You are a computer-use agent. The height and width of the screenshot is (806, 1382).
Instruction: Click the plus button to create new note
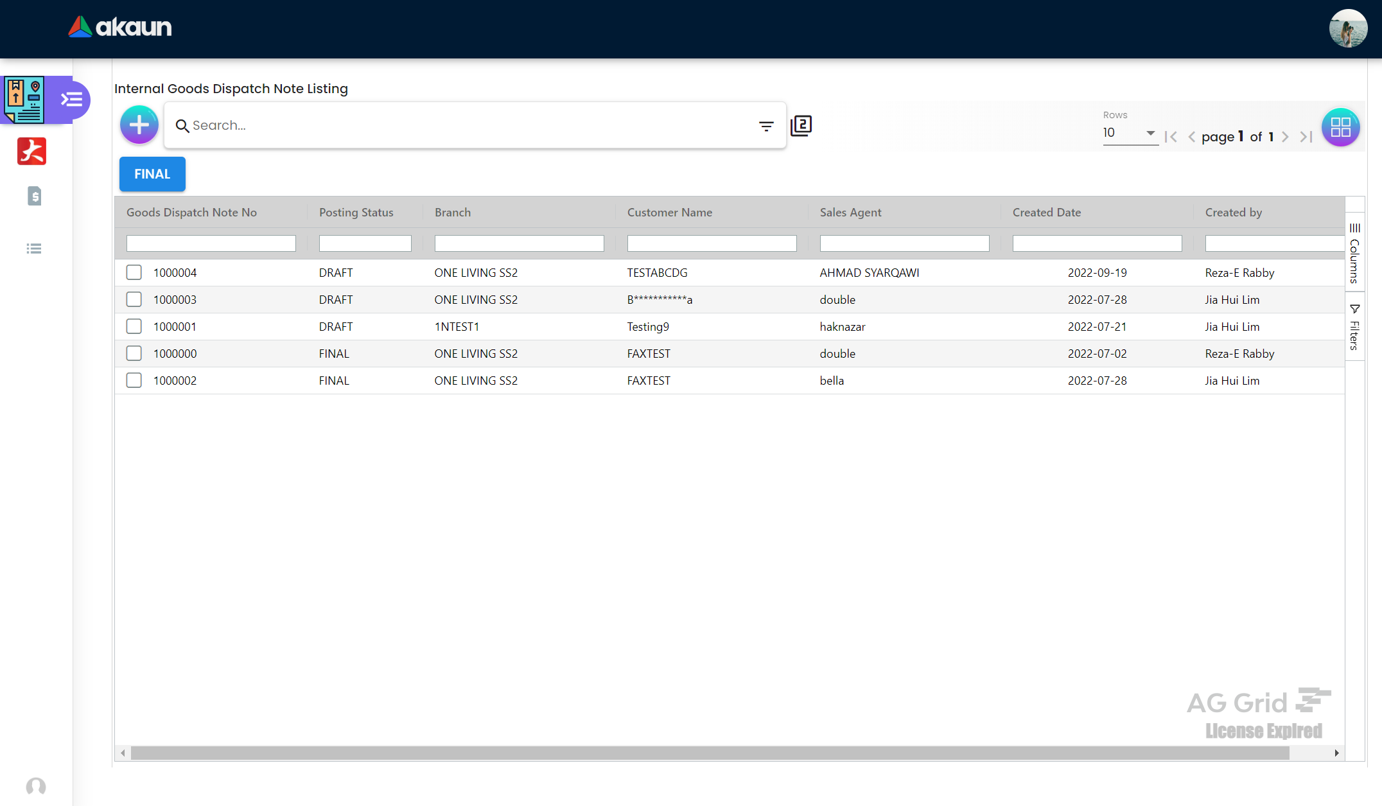(139, 125)
